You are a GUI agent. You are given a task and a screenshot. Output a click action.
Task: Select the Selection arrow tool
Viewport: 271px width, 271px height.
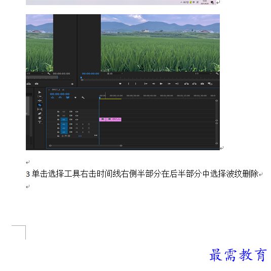pos(40,92)
